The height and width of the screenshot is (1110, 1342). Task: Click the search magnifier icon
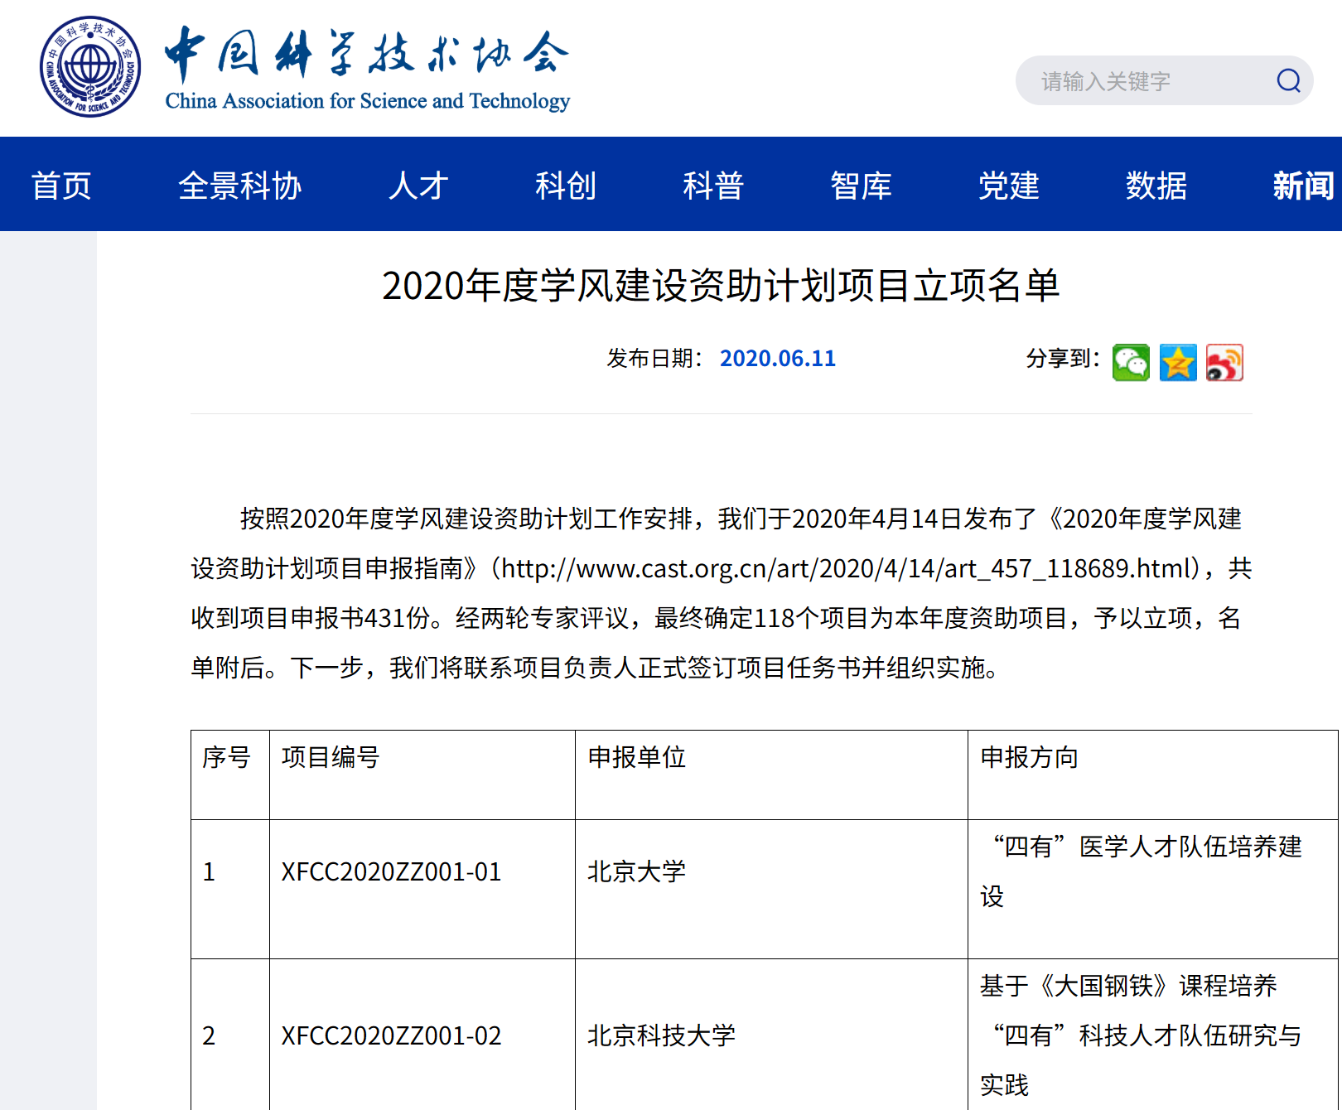tap(1286, 80)
